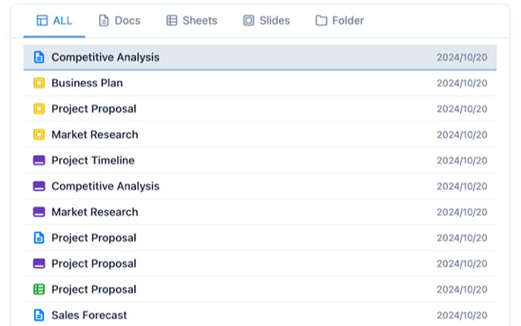Open the Project Timeline presentation
Viewport: 521px width, 326px height.
93,160
